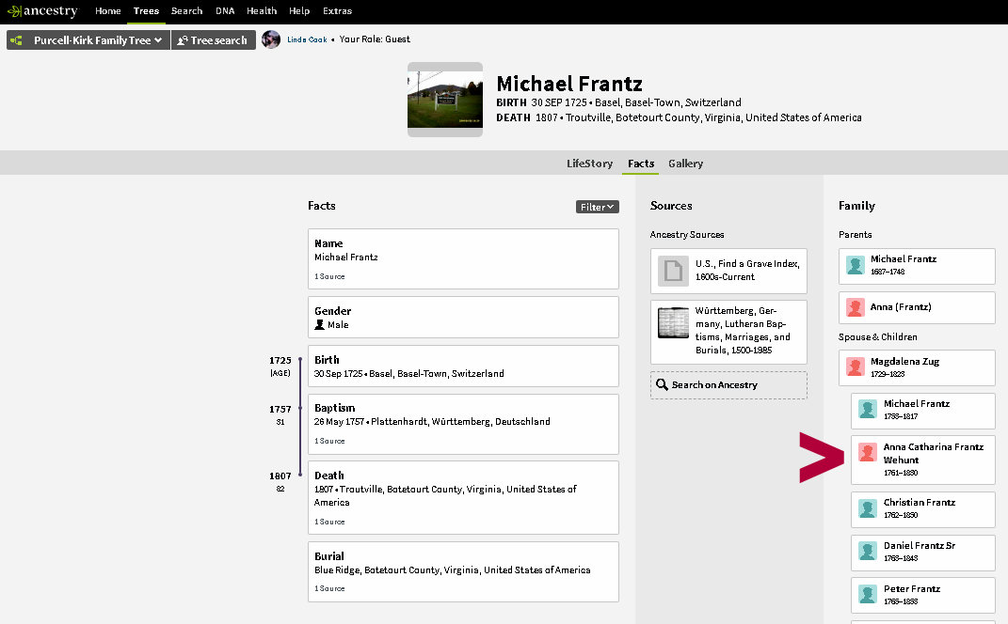This screenshot has width=1008, height=624.
Task: Click the father Michael Frantz 1687 portrait icon
Action: (x=855, y=265)
